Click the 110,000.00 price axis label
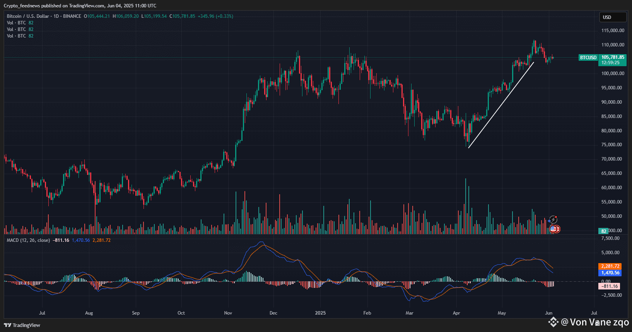This screenshot has height=332, width=632. [613, 45]
